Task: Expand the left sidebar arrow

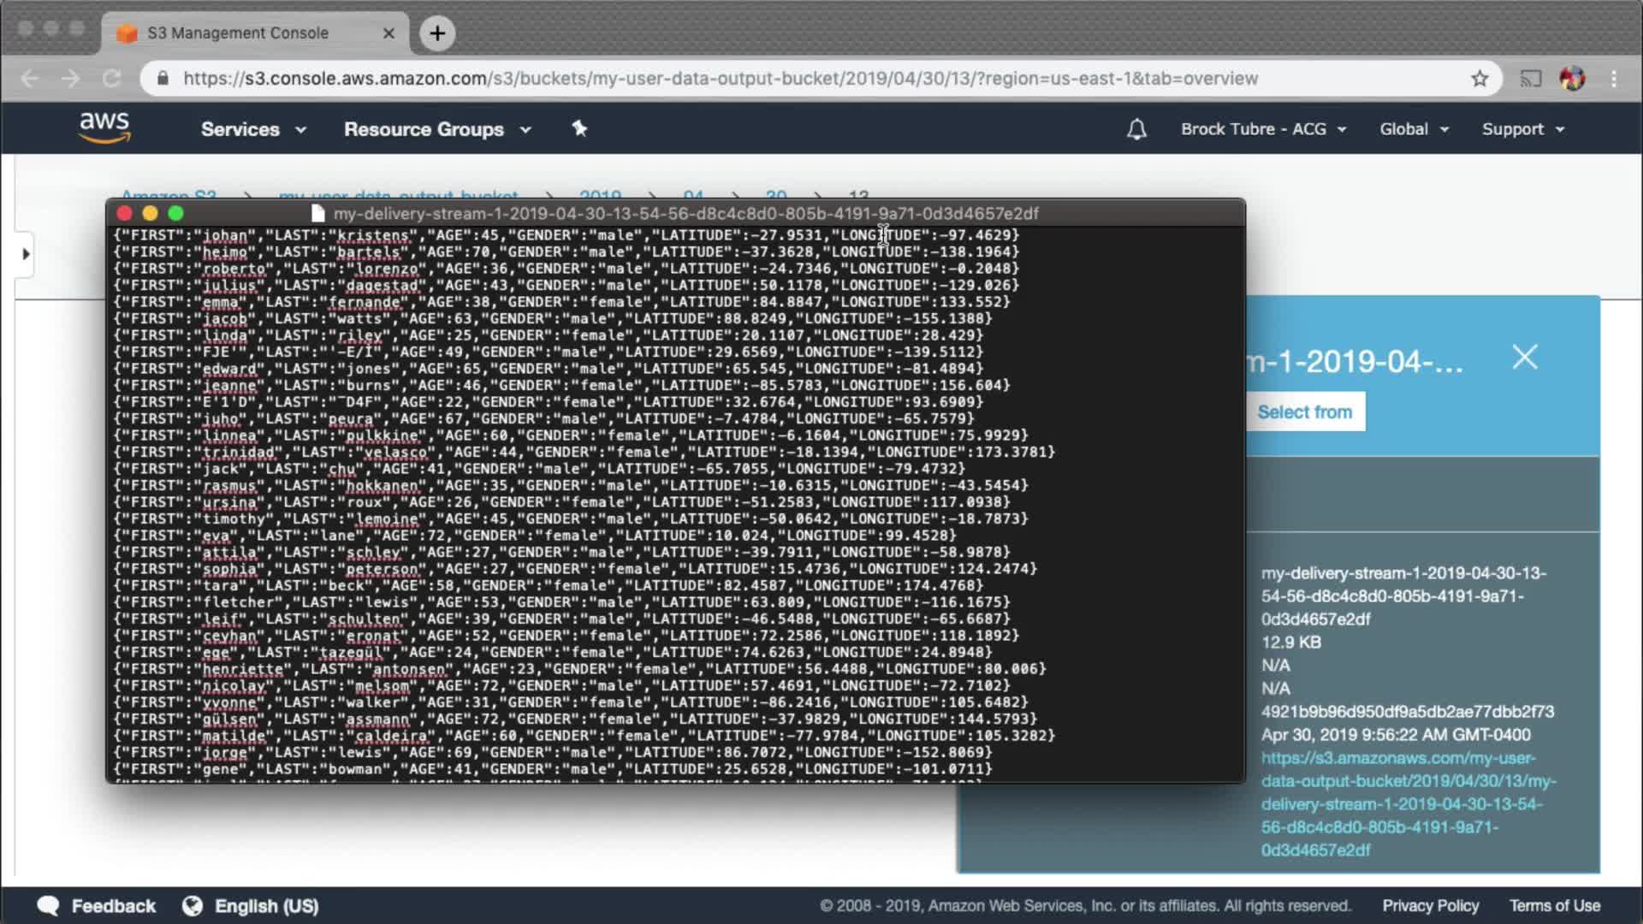Action: tap(26, 254)
